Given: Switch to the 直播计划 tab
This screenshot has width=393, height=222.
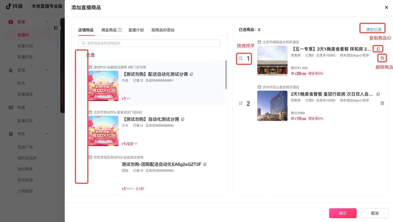Looking at the screenshot, I should pyautogui.click(x=136, y=30).
